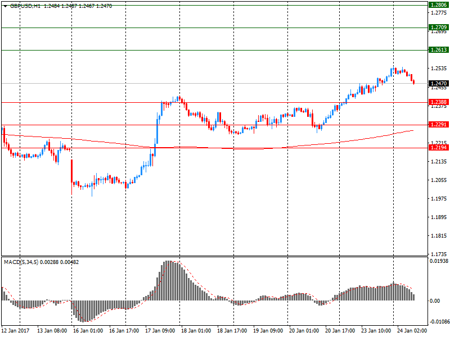This screenshot has width=450, height=337.
Task: Select the red 1.2291 support level label
Action: pos(439,124)
